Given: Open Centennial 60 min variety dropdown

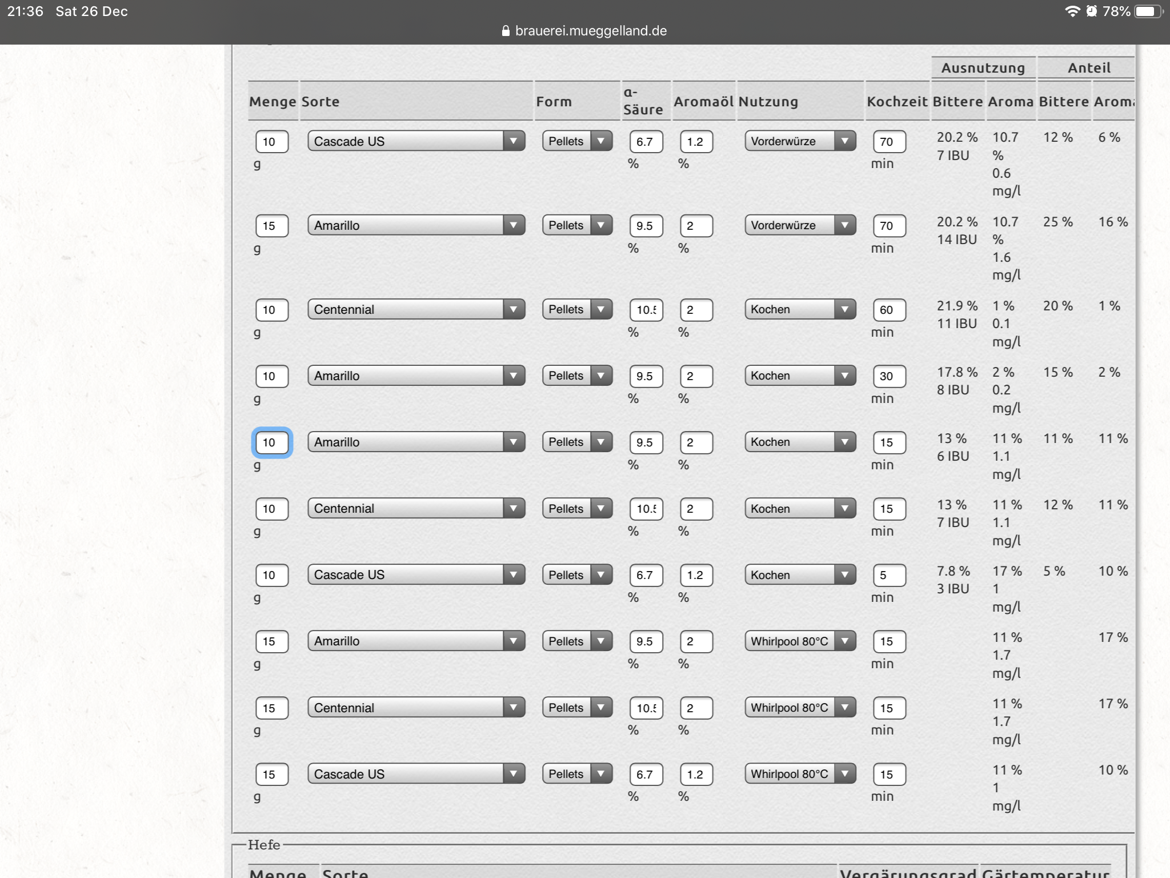Looking at the screenshot, I should [x=416, y=309].
